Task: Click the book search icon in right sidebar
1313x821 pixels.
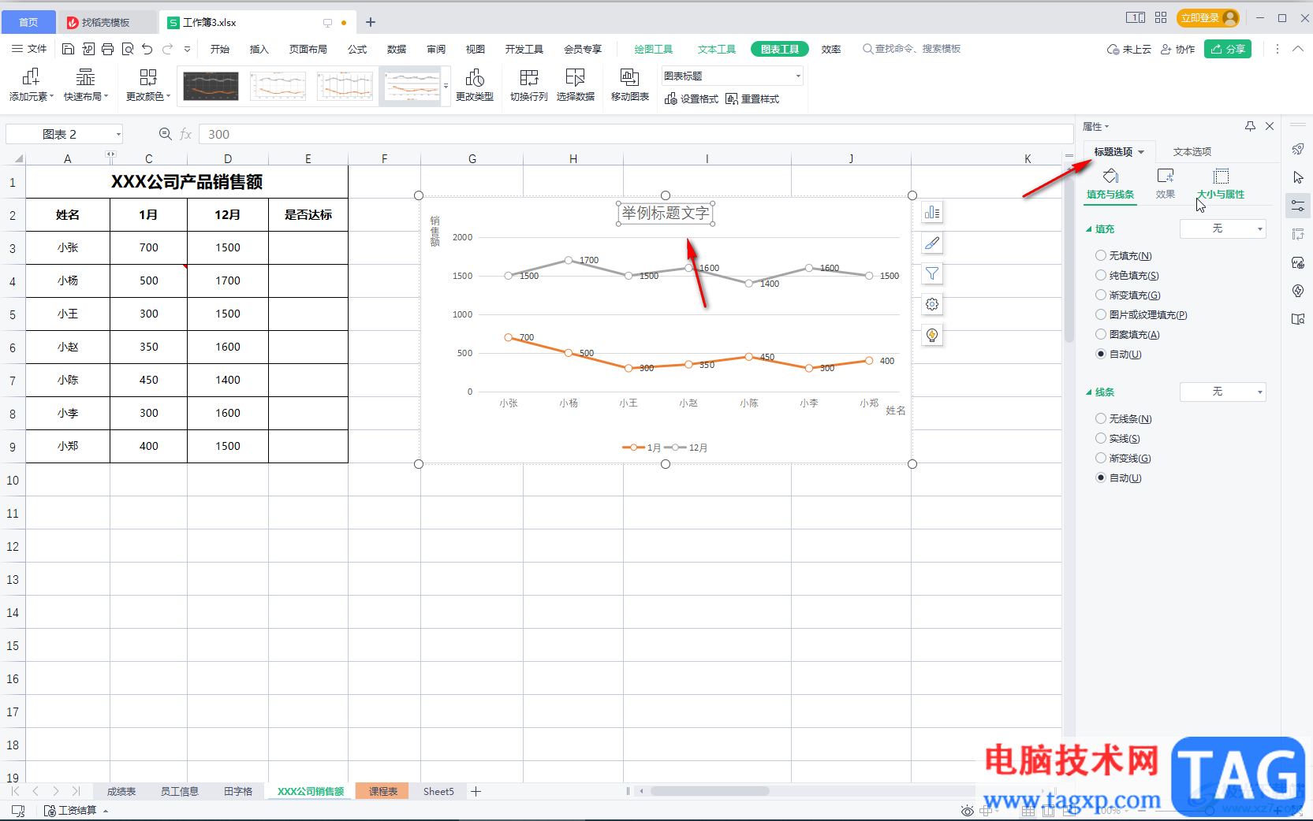Action: 1298,319
